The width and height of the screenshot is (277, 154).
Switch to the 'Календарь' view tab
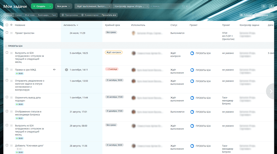click(x=43, y=15)
